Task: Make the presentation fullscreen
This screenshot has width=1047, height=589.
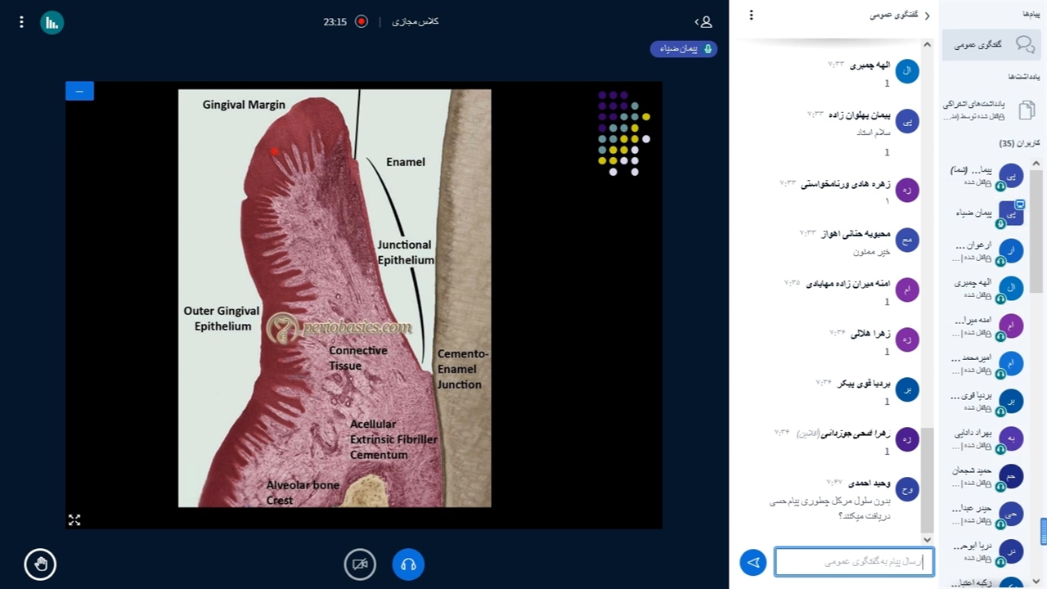Action: point(74,519)
